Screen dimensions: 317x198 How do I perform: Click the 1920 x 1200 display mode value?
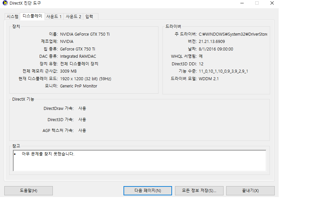click(x=86, y=79)
